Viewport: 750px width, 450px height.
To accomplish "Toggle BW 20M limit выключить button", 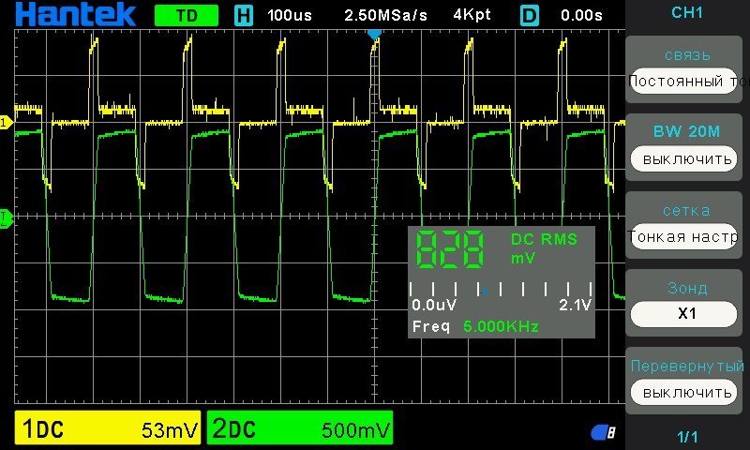I will (x=687, y=158).
